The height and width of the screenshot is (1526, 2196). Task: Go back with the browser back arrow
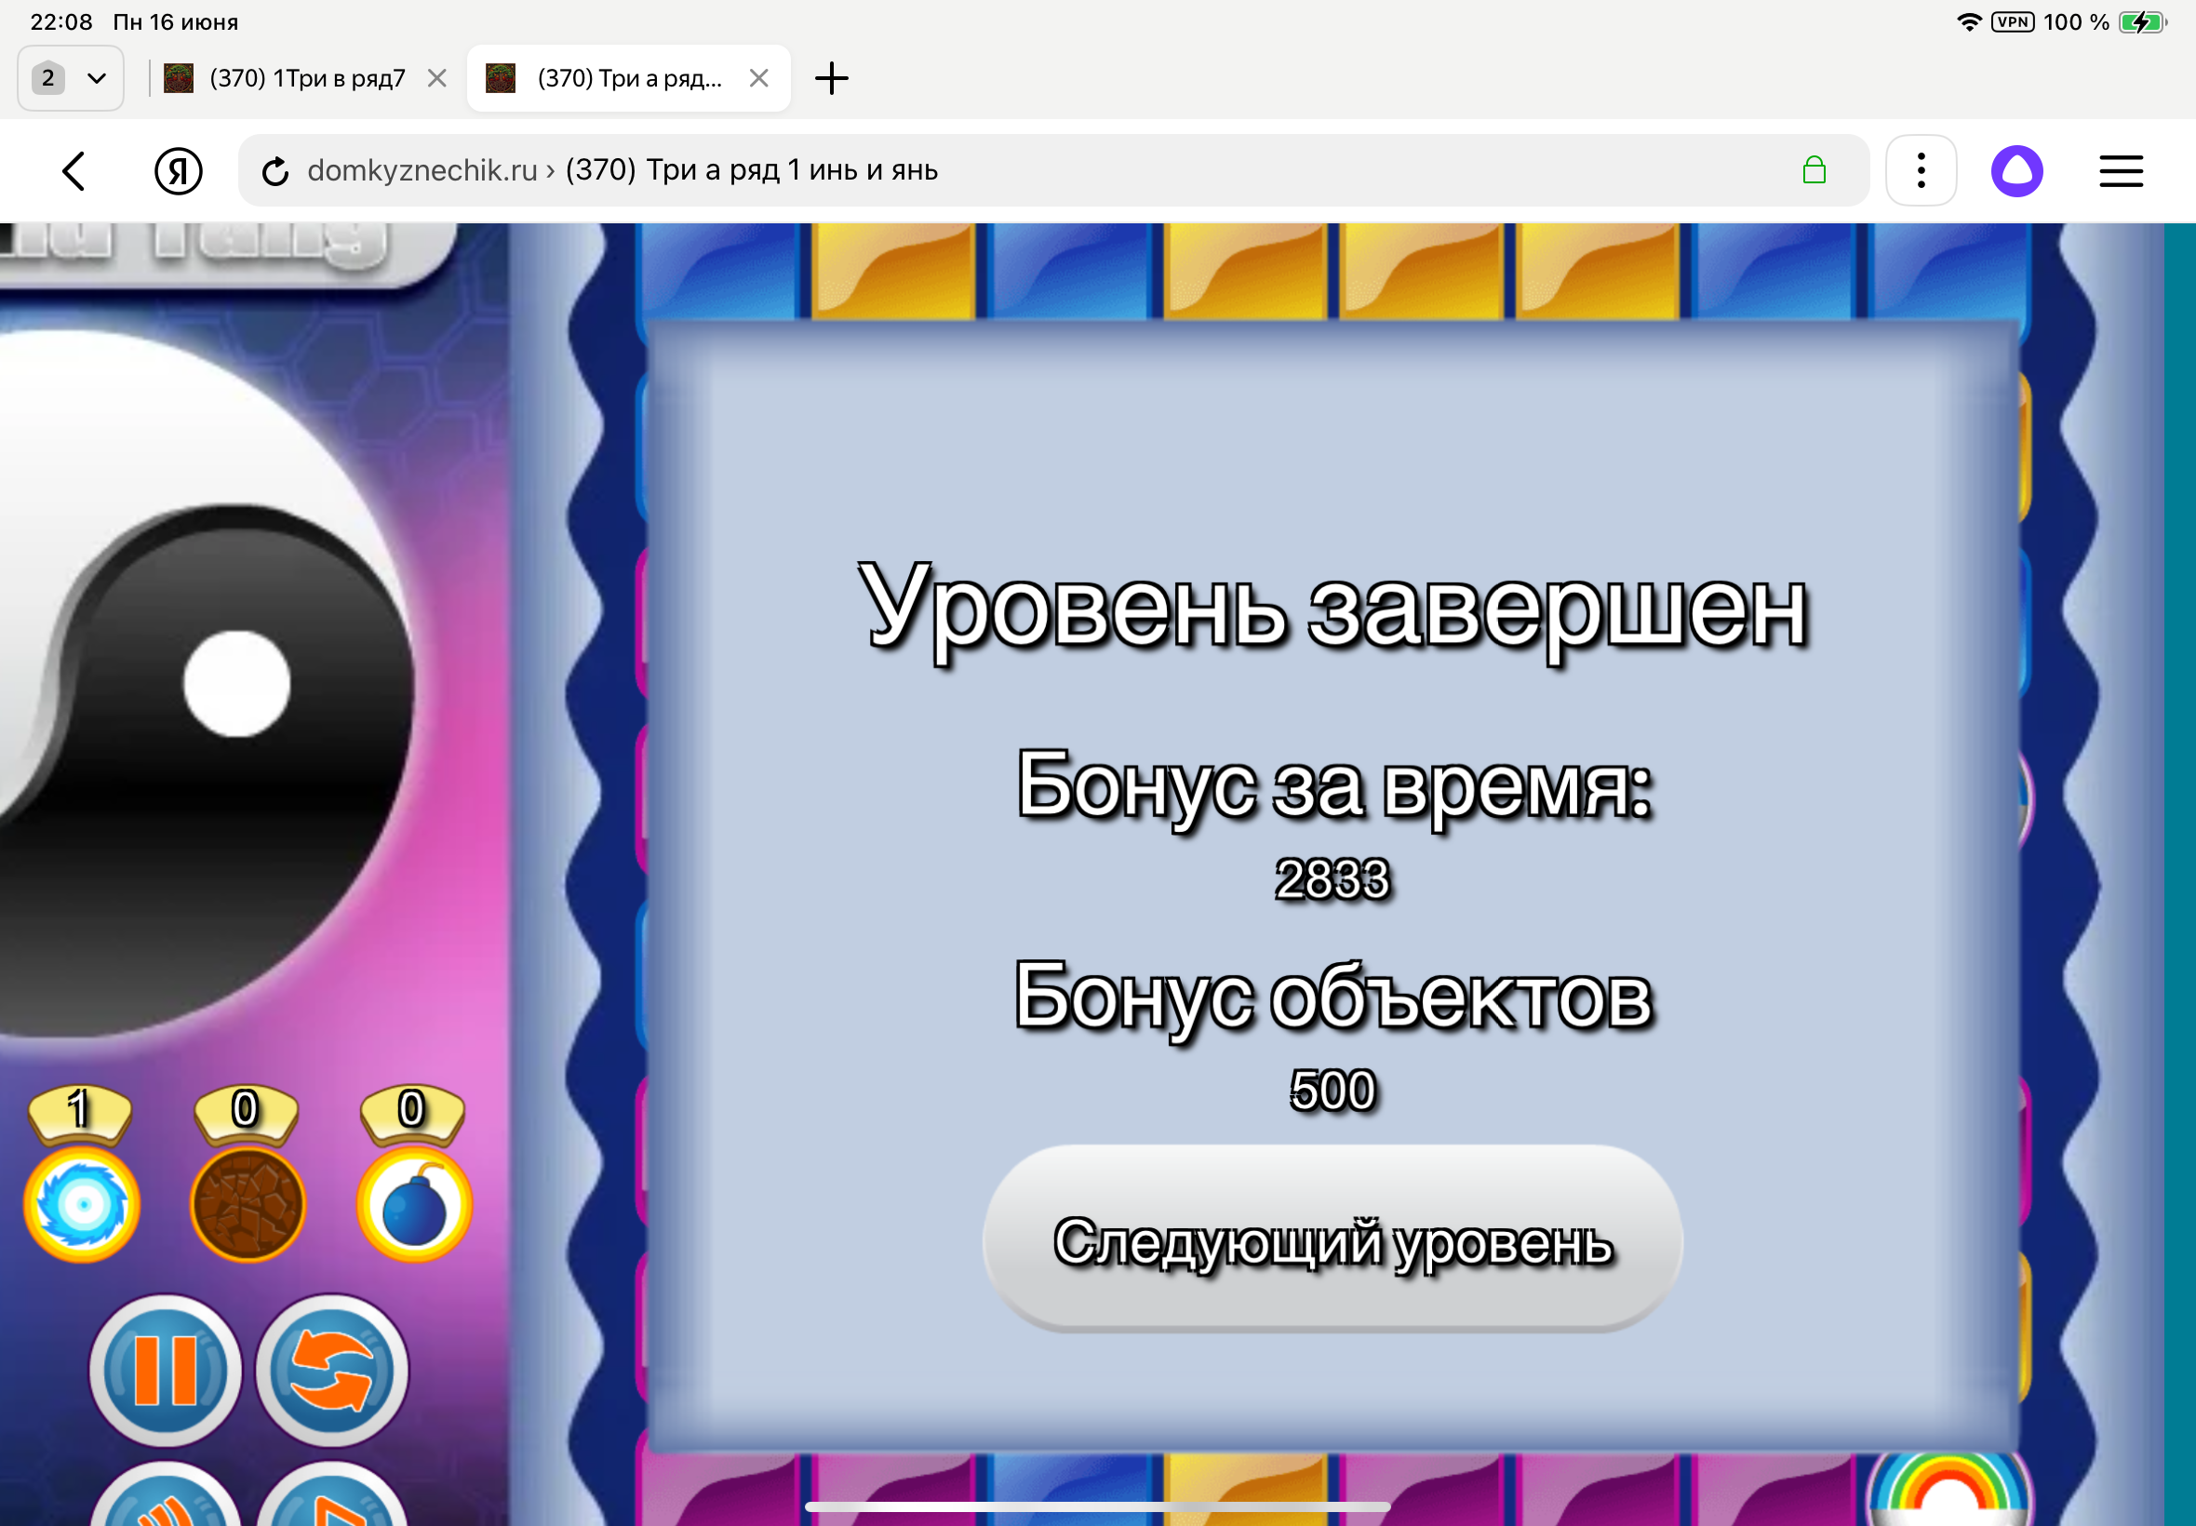pyautogui.click(x=74, y=171)
